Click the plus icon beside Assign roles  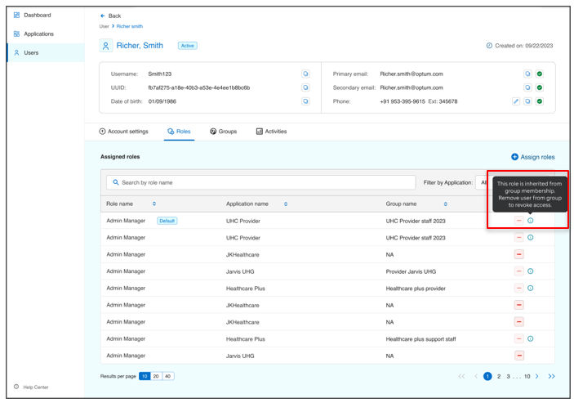pyautogui.click(x=514, y=157)
